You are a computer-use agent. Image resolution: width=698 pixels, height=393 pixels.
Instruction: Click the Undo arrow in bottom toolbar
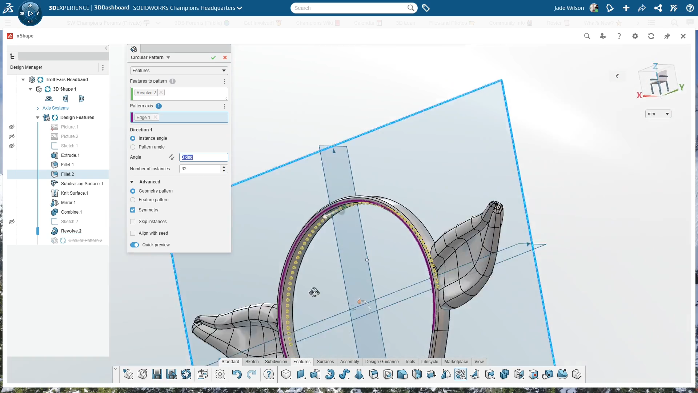point(237,374)
